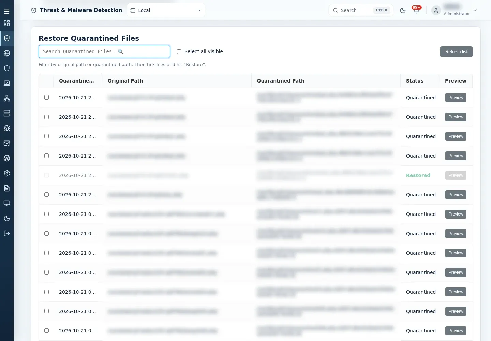Open the notifications bell with 99+ badge
This screenshot has width=491, height=341.
click(x=416, y=10)
